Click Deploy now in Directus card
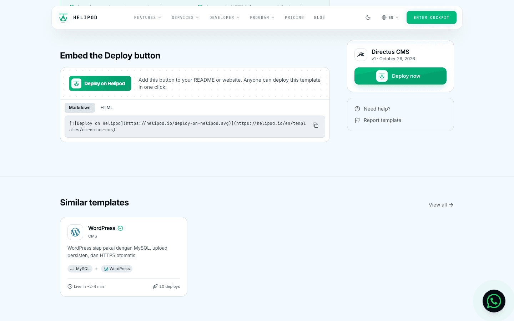The image size is (514, 321). [x=400, y=76]
